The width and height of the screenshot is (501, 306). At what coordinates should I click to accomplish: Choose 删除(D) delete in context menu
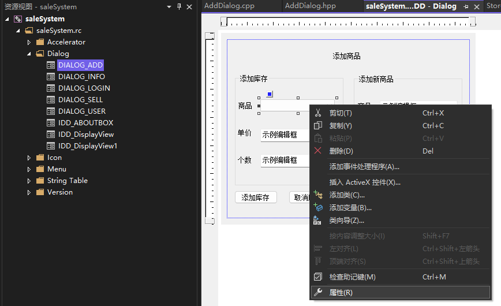pos(401,151)
